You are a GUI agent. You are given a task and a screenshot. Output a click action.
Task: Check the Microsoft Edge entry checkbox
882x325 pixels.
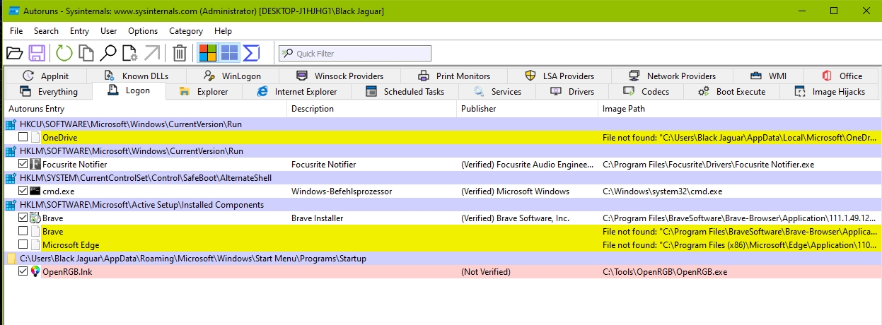pos(23,245)
